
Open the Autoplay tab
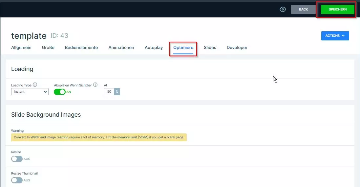point(154,48)
